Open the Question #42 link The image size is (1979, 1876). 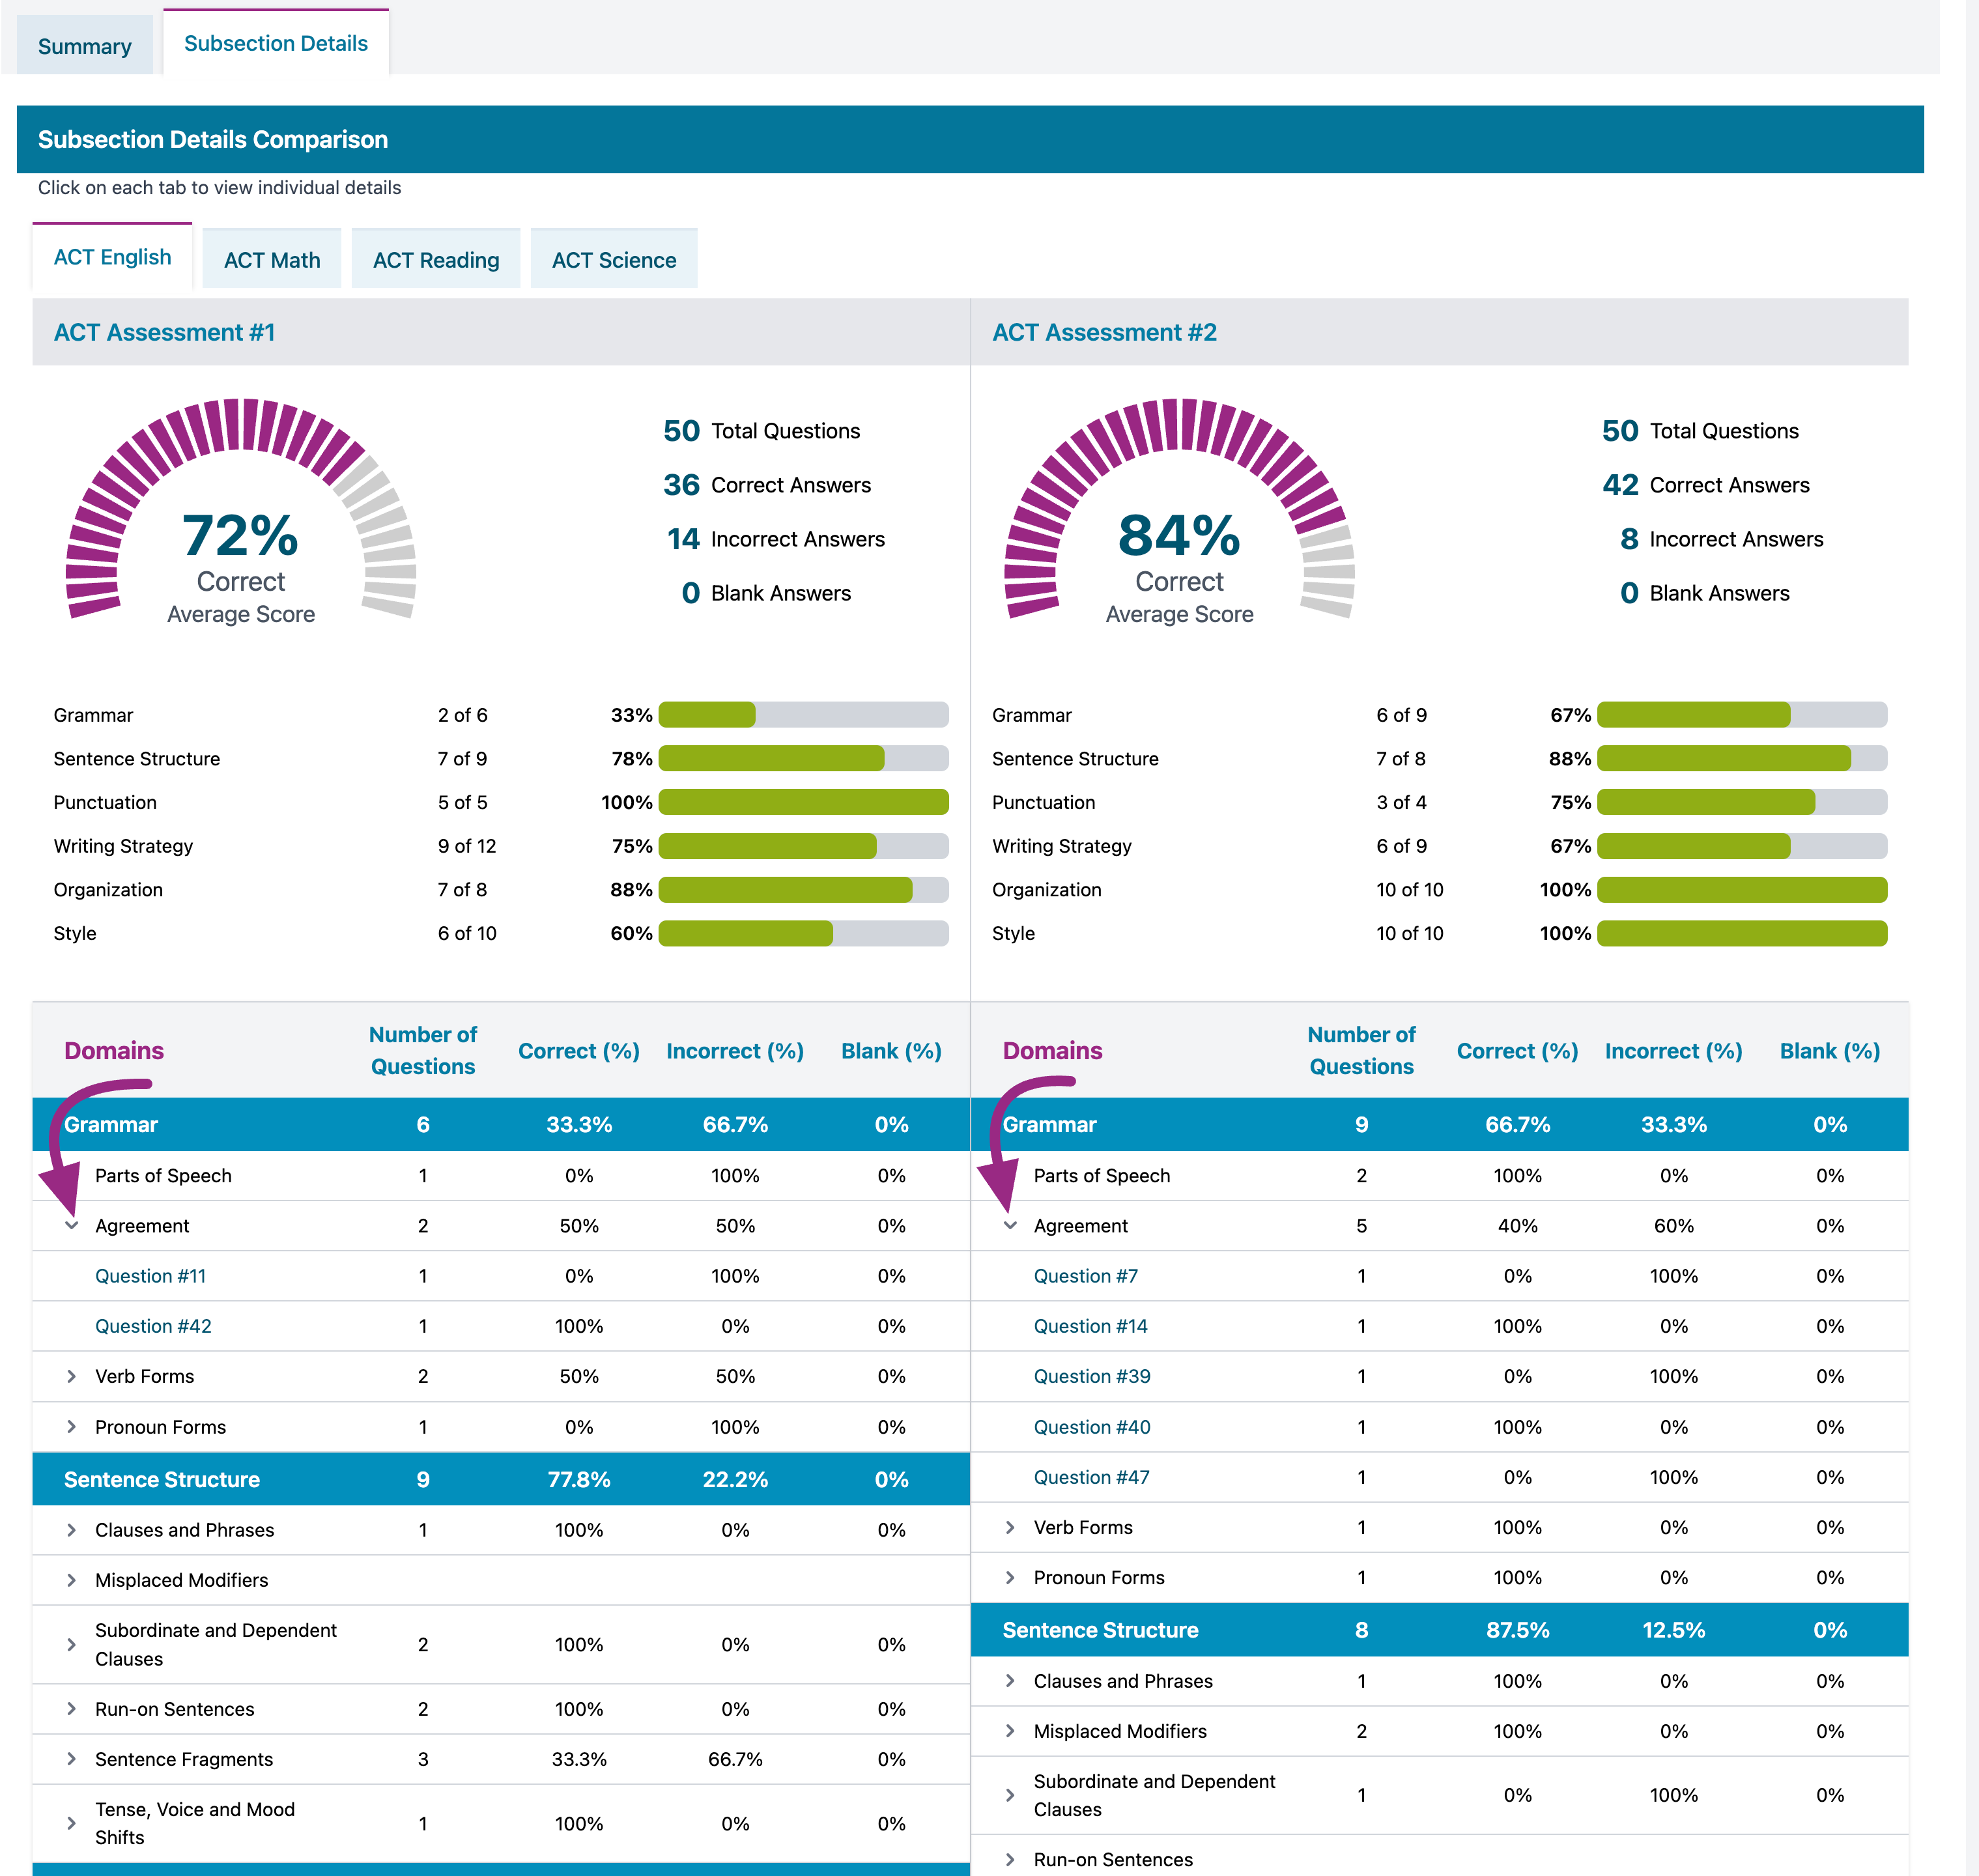153,1326
